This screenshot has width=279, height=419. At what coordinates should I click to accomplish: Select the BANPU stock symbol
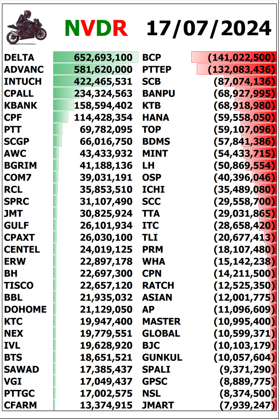(x=158, y=94)
